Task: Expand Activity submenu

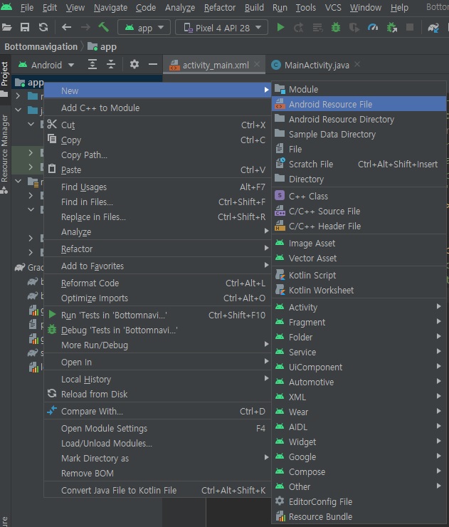Action: tap(359, 307)
